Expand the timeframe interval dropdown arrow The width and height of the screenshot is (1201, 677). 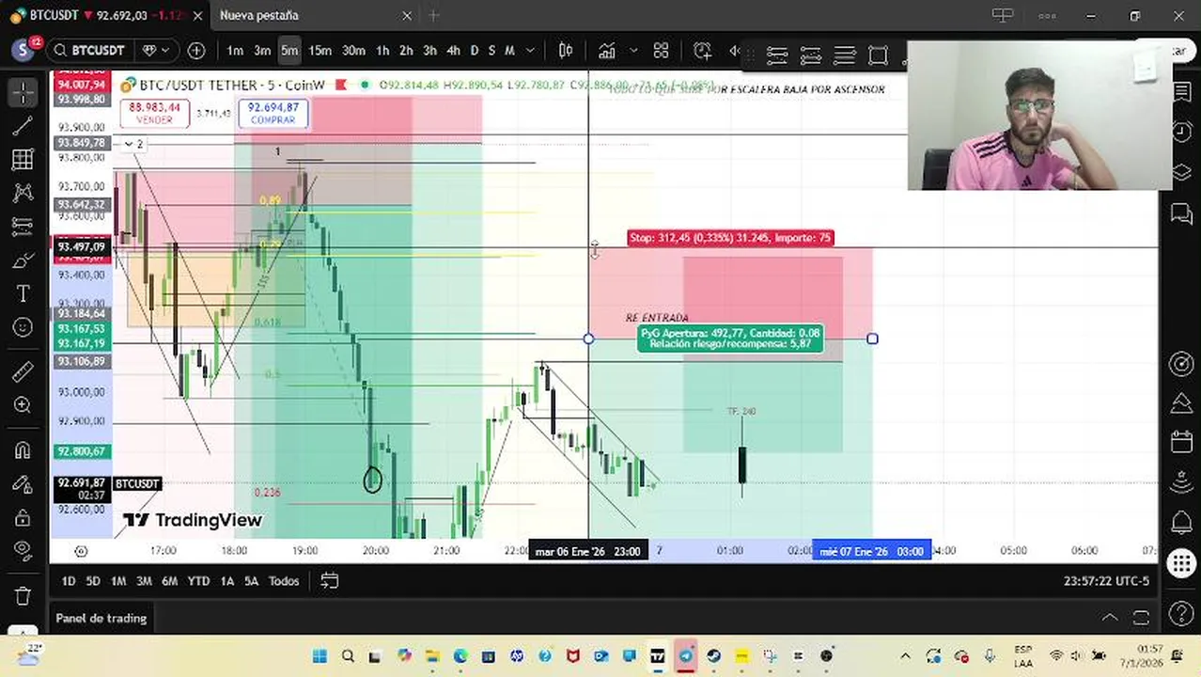(531, 50)
